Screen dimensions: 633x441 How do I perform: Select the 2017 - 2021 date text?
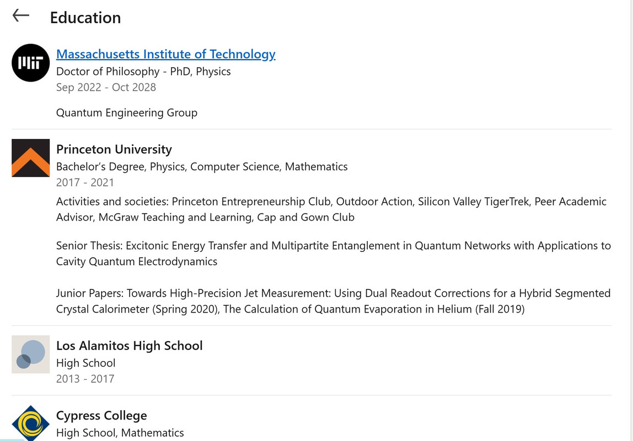tap(85, 182)
